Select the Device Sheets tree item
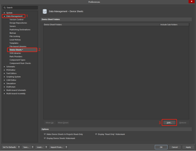196x151 pixels. pyautogui.click(x=16, y=50)
